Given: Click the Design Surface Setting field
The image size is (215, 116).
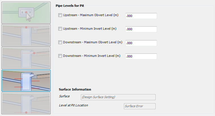Looking at the screenshot, I should (118, 97).
